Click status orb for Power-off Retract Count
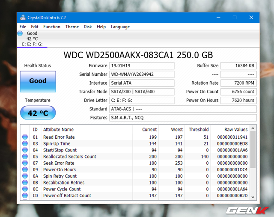The height and width of the screenshot is (217, 274). click(x=25, y=195)
